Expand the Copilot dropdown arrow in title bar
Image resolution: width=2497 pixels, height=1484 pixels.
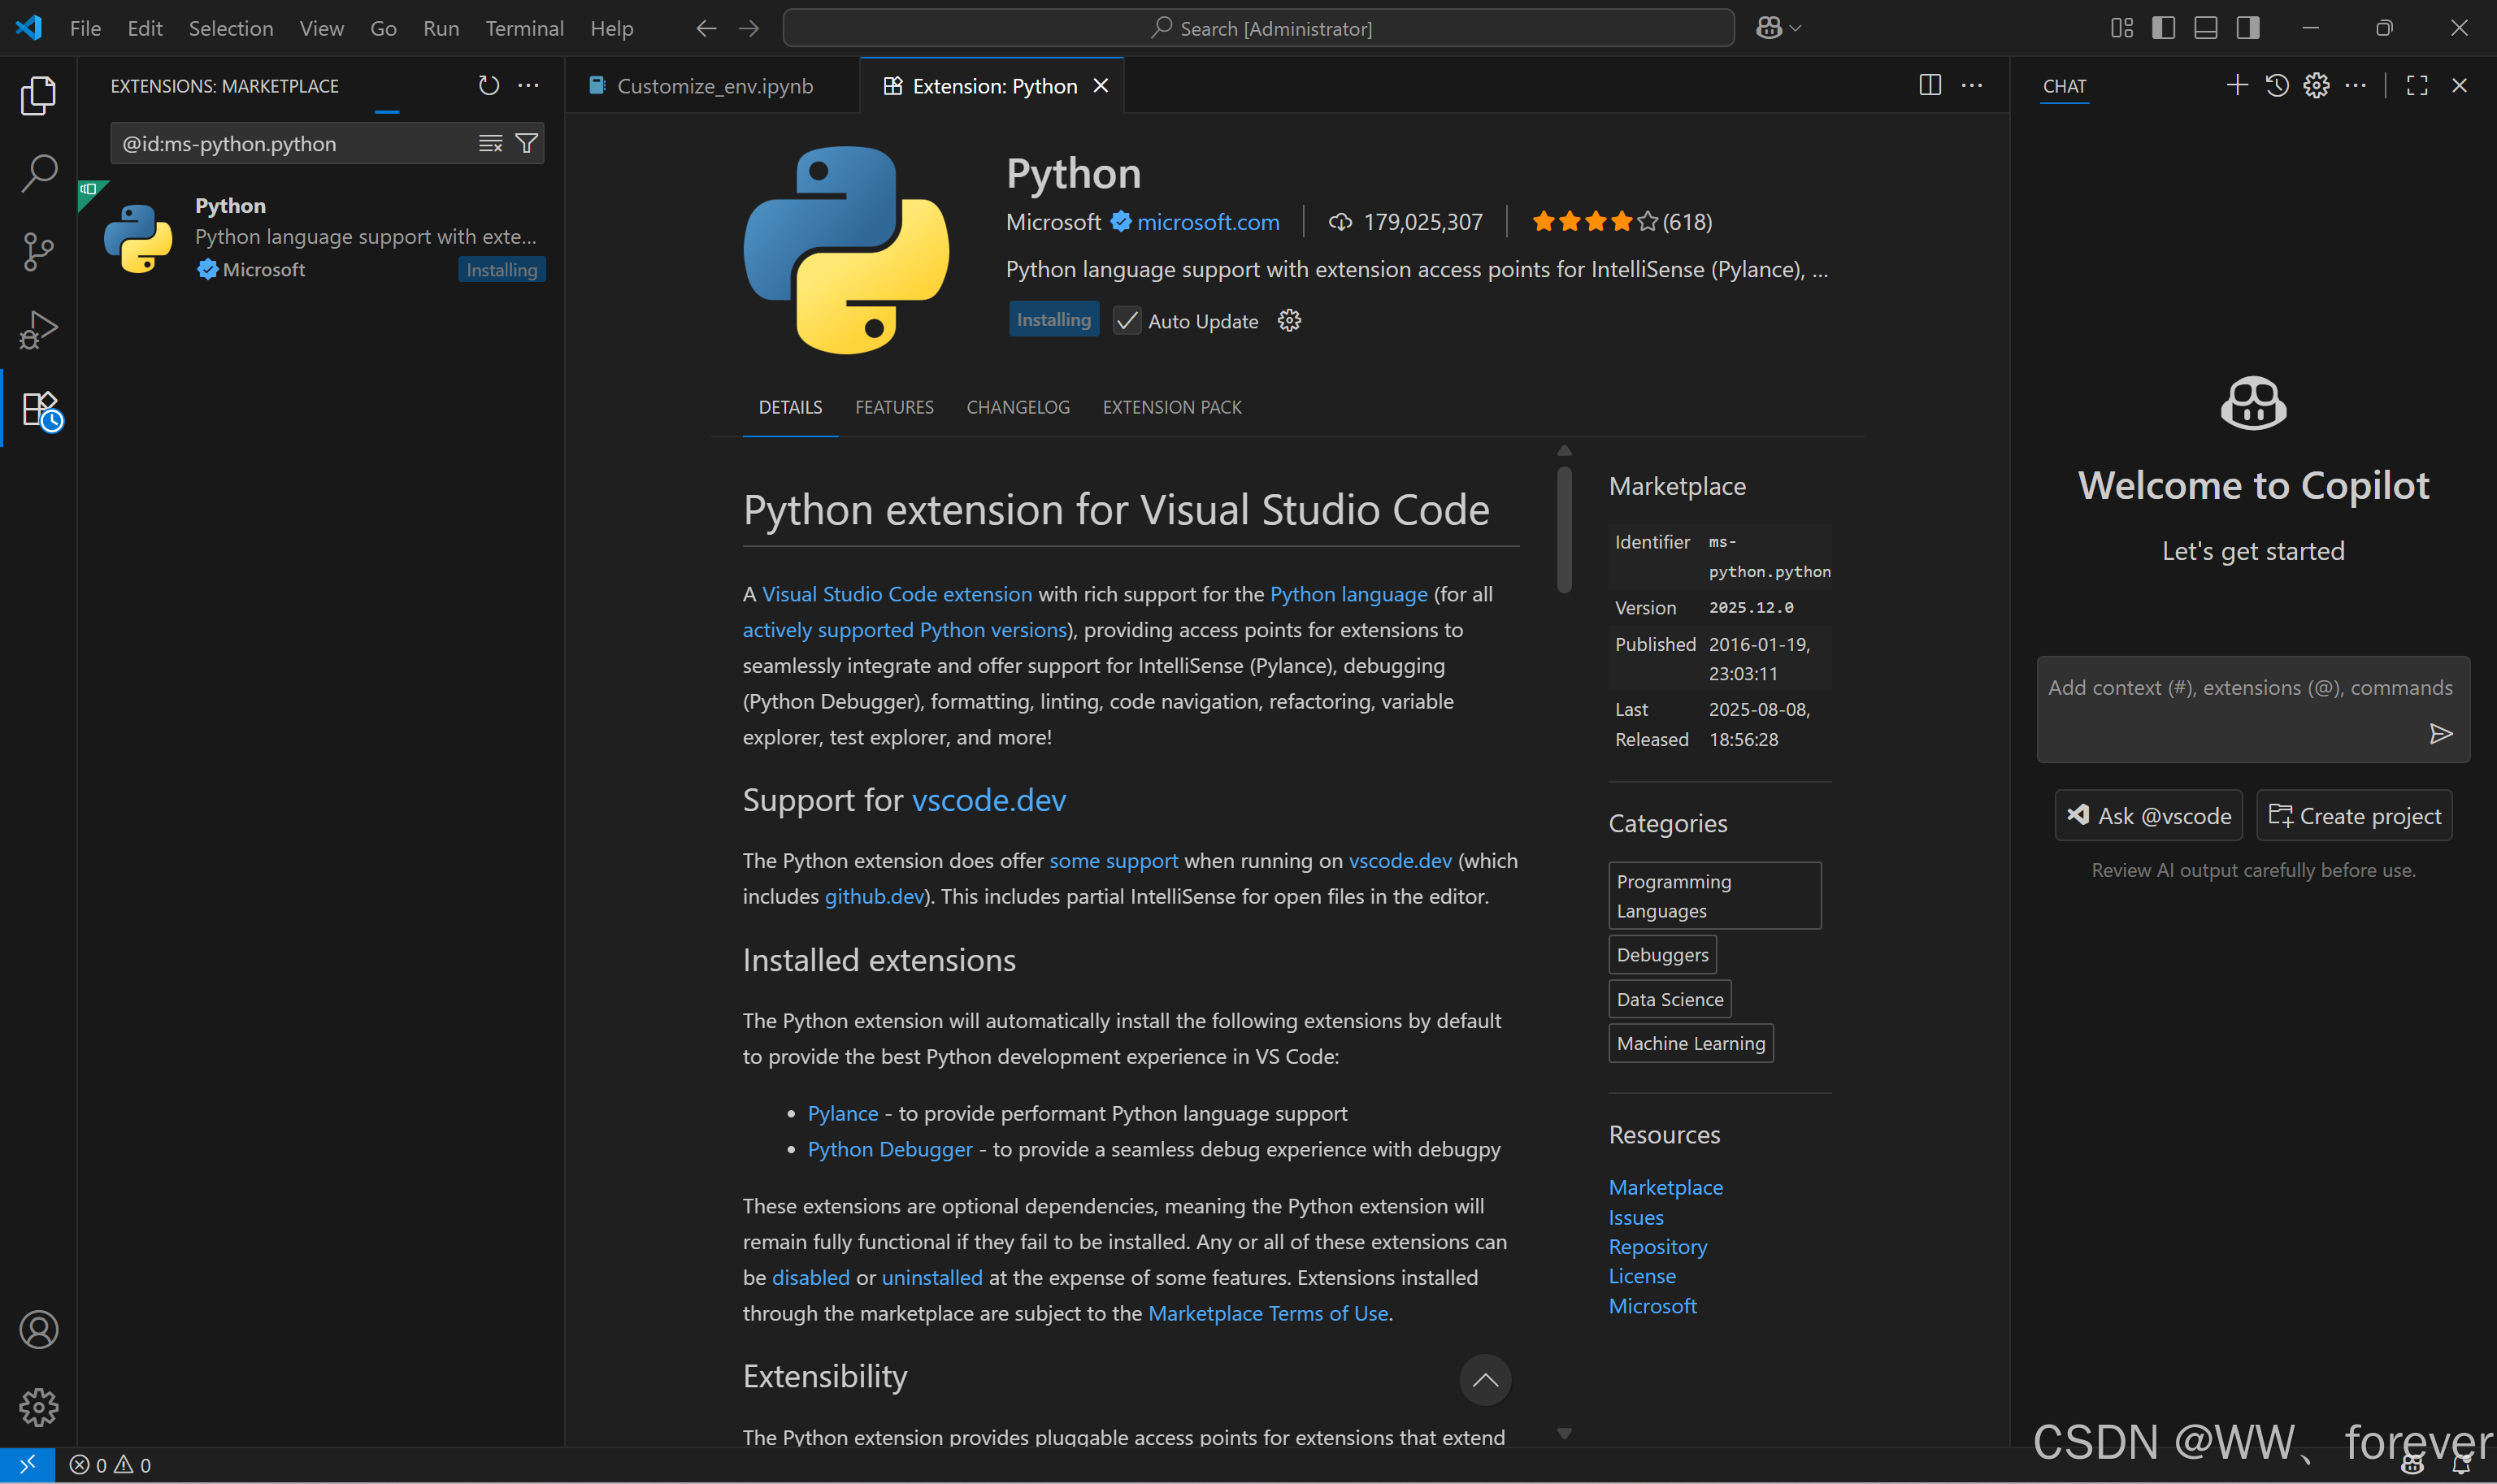click(x=1796, y=28)
